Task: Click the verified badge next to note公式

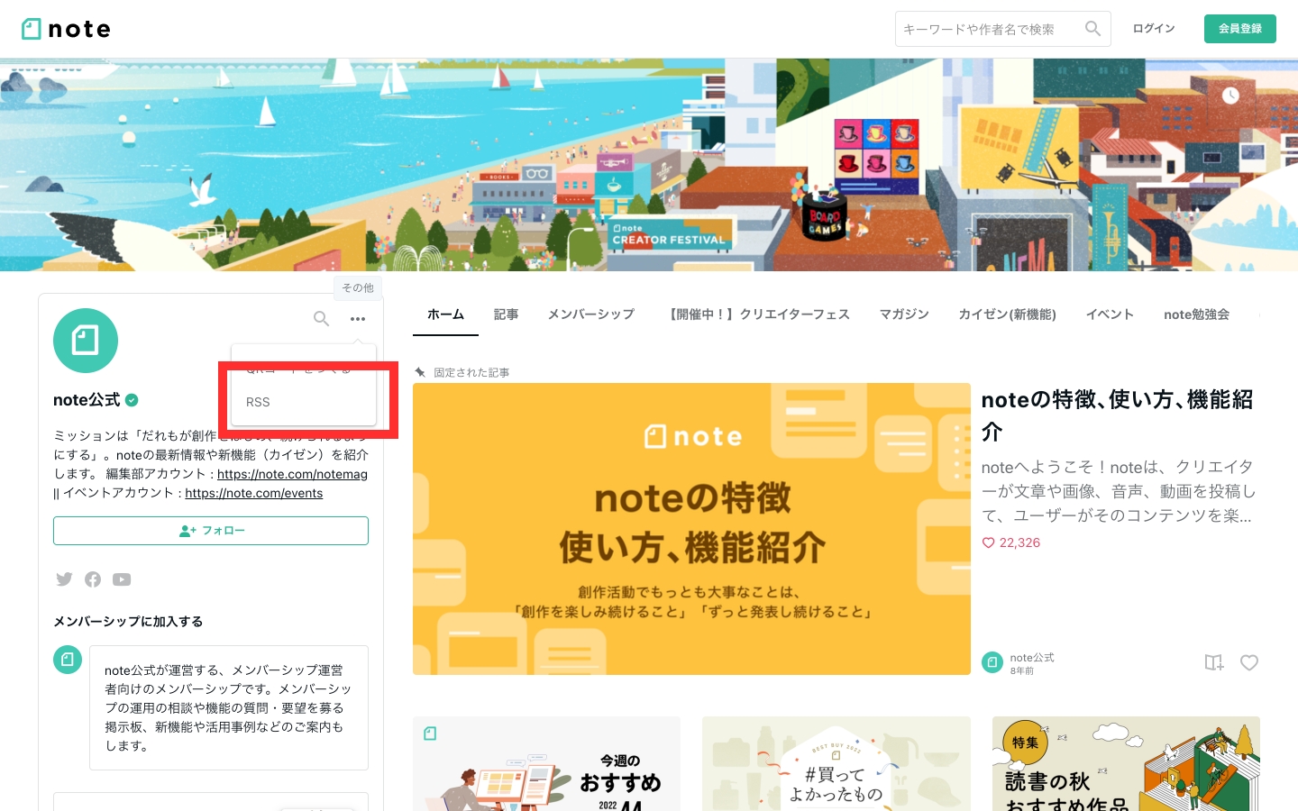Action: pos(132,399)
